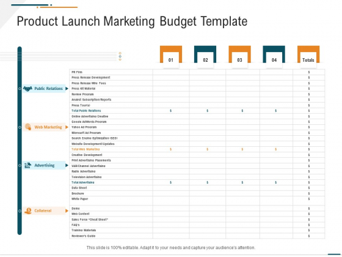Image resolution: width=342 pixels, height=257 pixels.
Task: Click the Public Relations category label
Action: [x=48, y=89]
